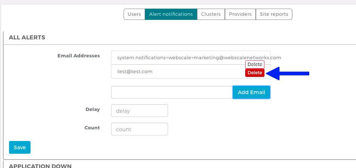This screenshot has height=168, width=356.
Task: Switch to the Clusters tab
Action: pyautogui.click(x=211, y=14)
